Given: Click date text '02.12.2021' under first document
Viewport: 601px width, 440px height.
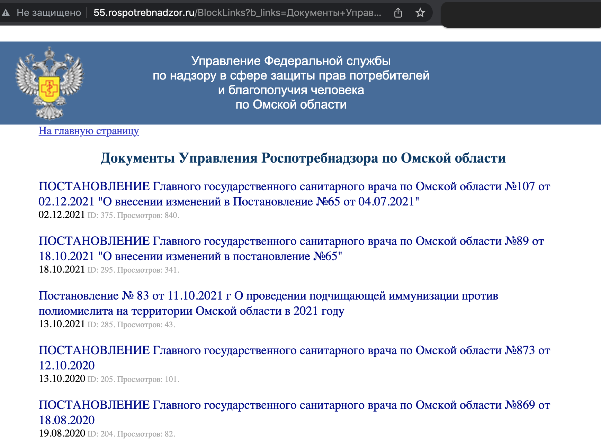Looking at the screenshot, I should (x=62, y=215).
